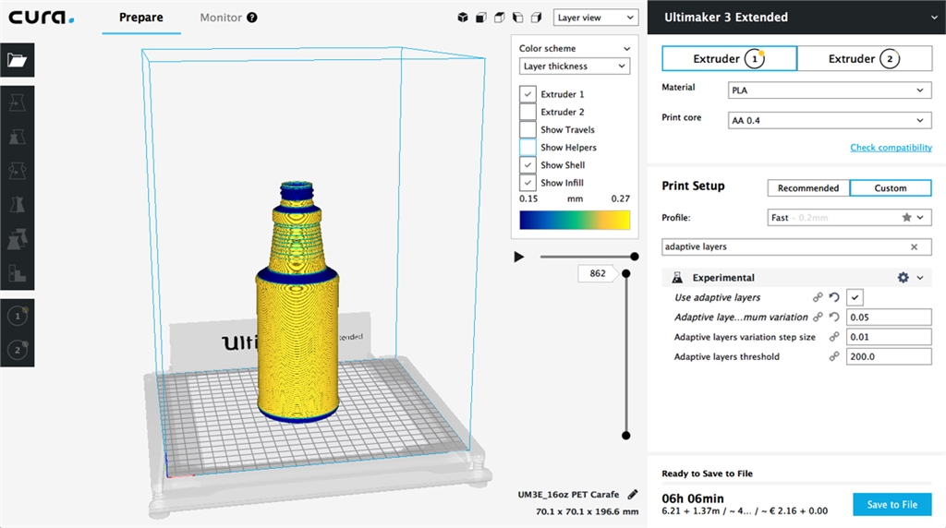Image resolution: width=946 pixels, height=528 pixels.
Task: Open the PLA material dropdown
Action: coord(829,90)
